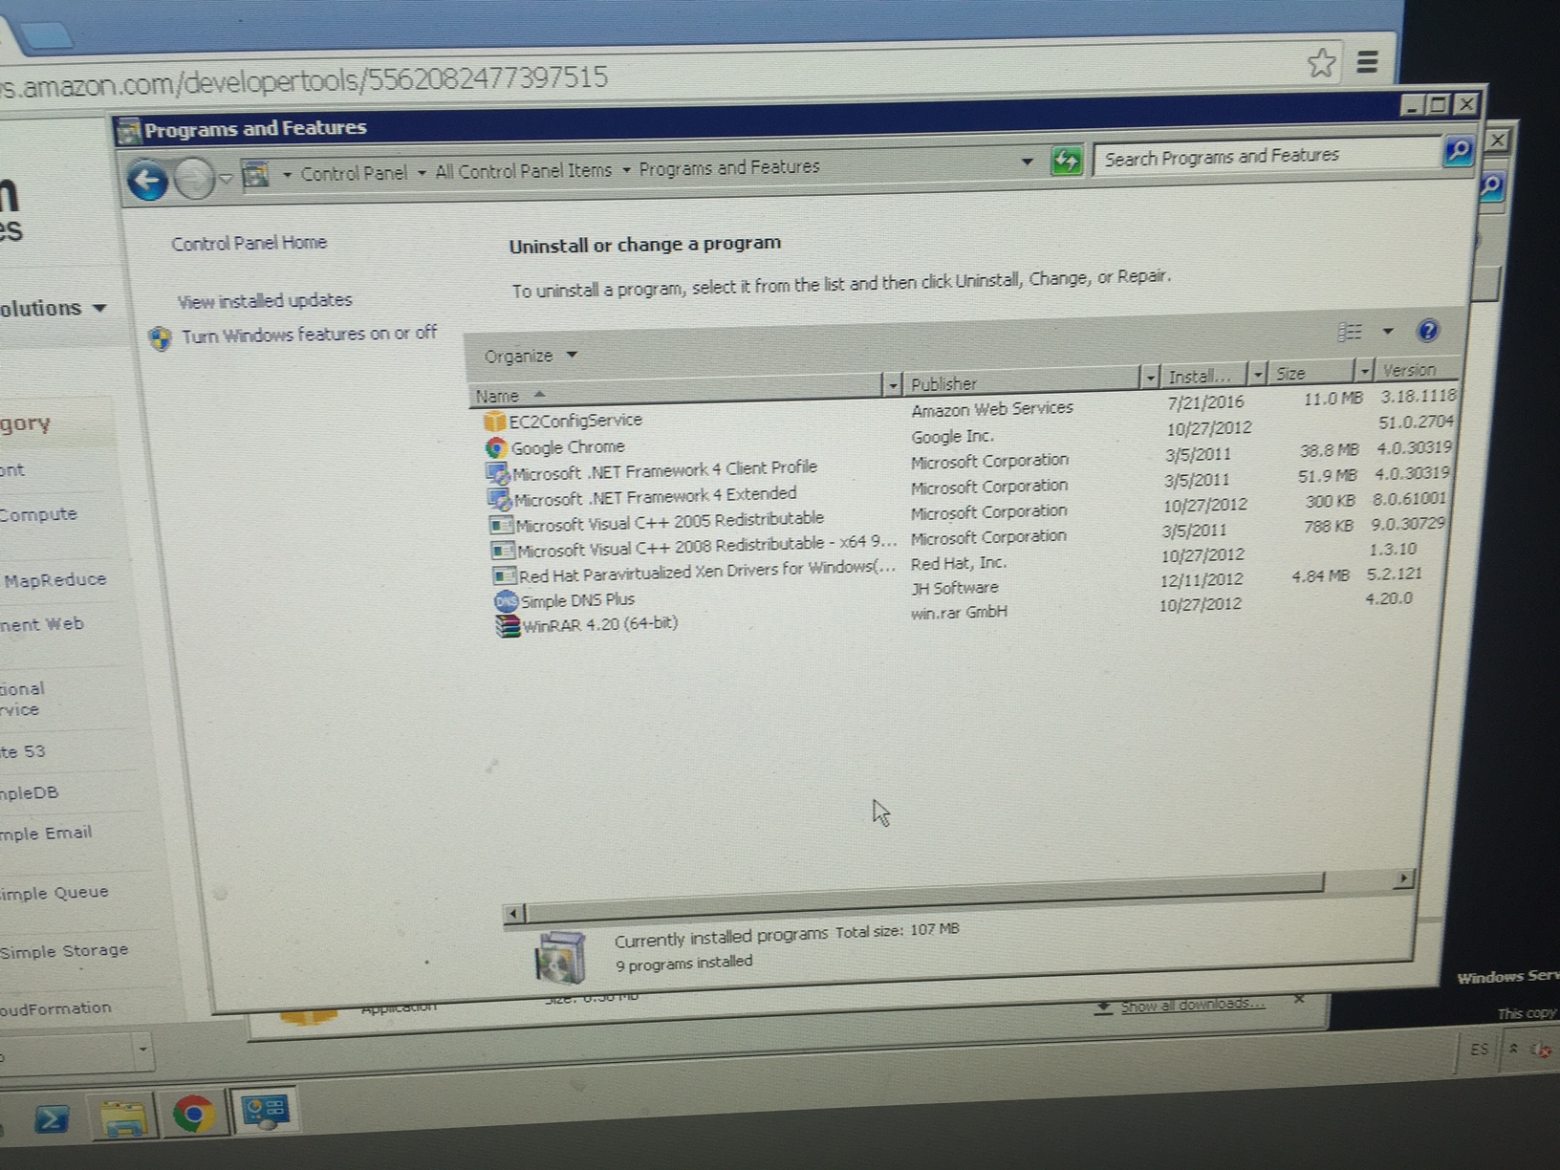Viewport: 1560px width, 1170px height.
Task: Click Turn Windows features on or off
Action: [309, 335]
